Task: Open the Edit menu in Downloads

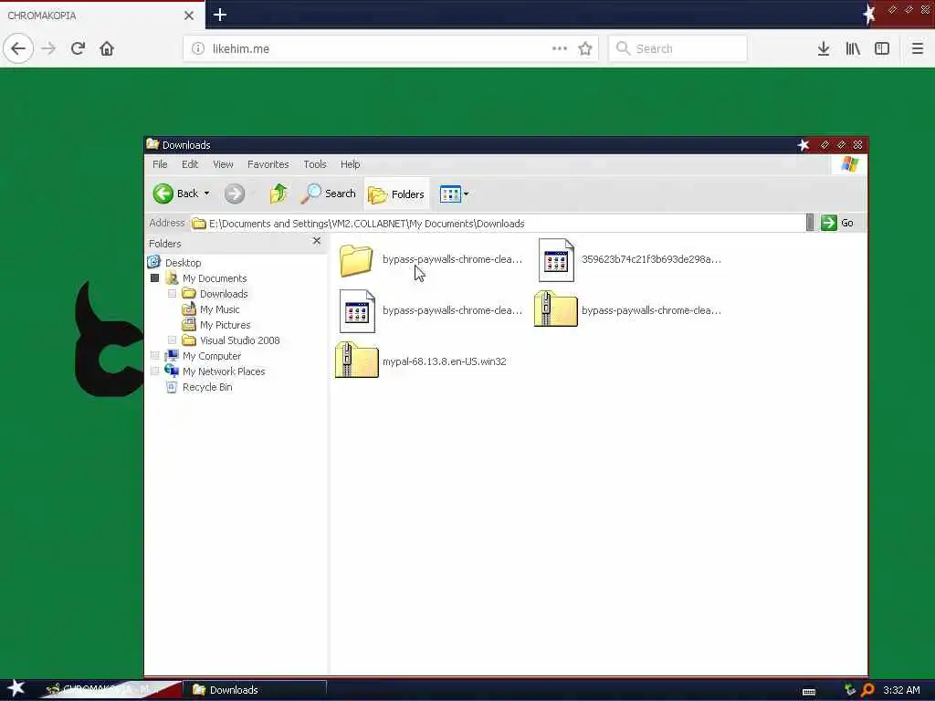Action: (x=190, y=164)
